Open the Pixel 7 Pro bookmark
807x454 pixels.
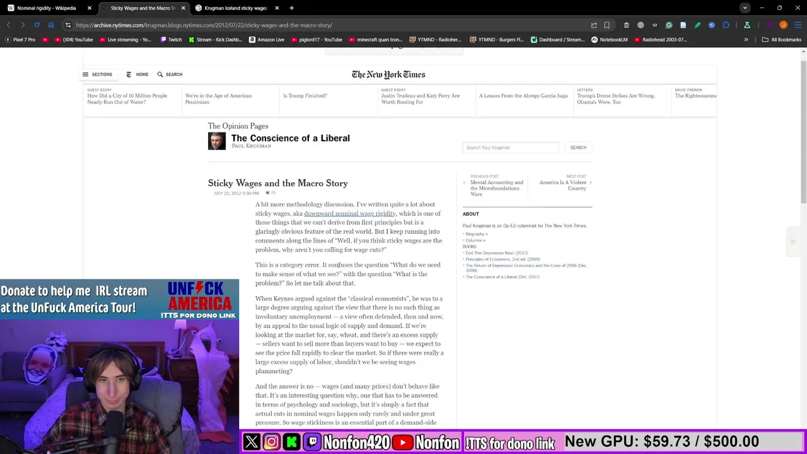[21, 40]
